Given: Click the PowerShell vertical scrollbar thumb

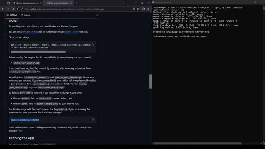Looking at the screenshot, I should 264,8.
